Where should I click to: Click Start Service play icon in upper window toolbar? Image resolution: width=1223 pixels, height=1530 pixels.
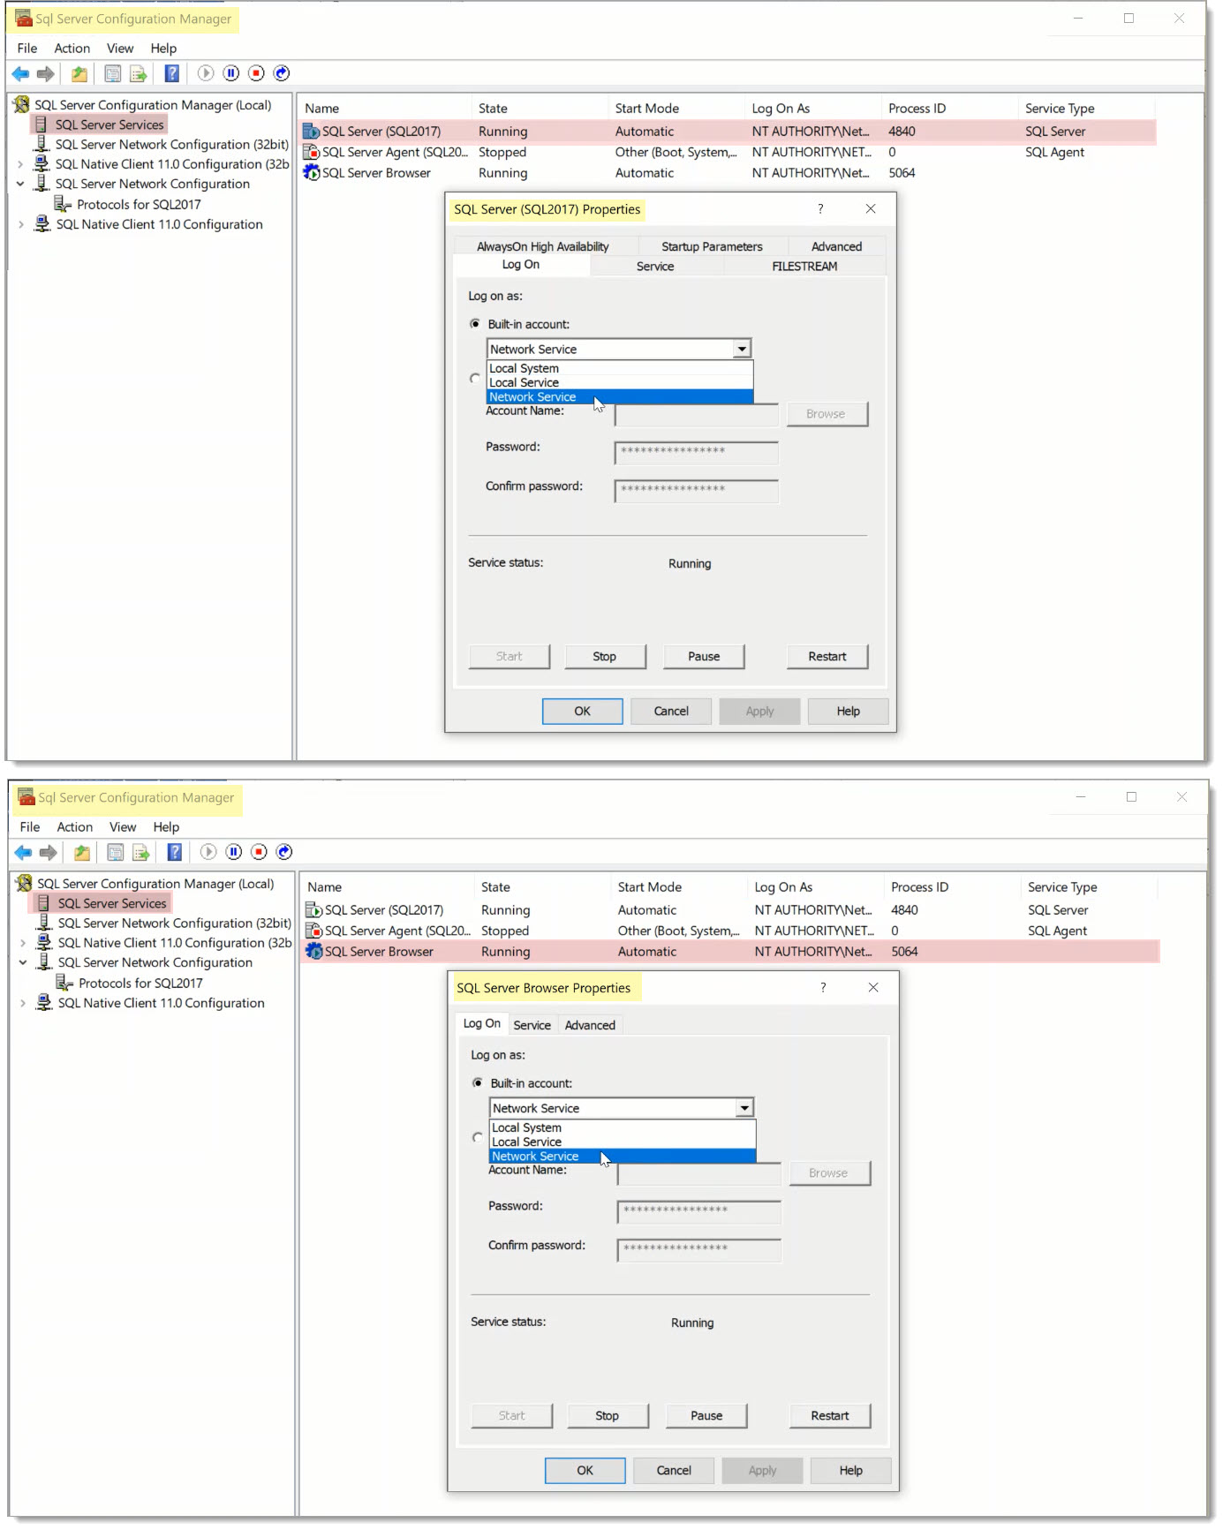[x=206, y=73]
